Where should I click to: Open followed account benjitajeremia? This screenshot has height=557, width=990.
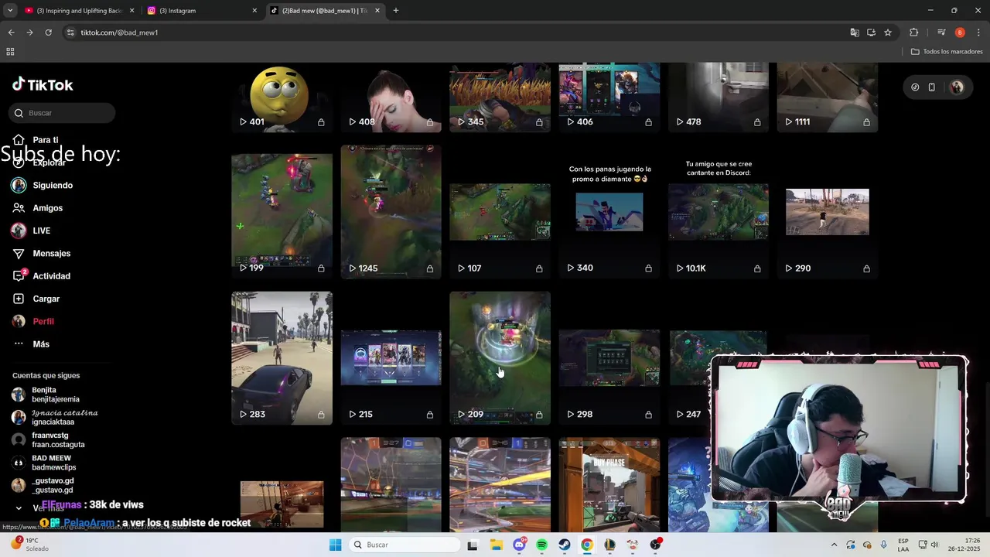pyautogui.click(x=56, y=395)
